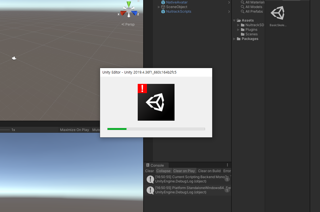Open NuitrackScripts prefab via its chevron
Viewport: 320px width, 212px height.
point(229,11)
